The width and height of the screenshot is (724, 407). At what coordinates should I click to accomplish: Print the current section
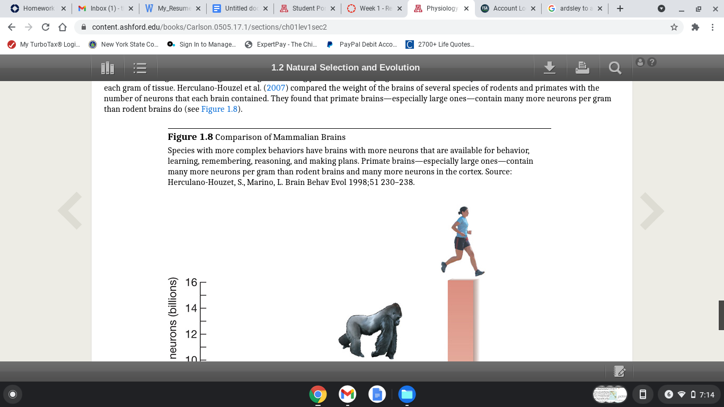tap(582, 67)
